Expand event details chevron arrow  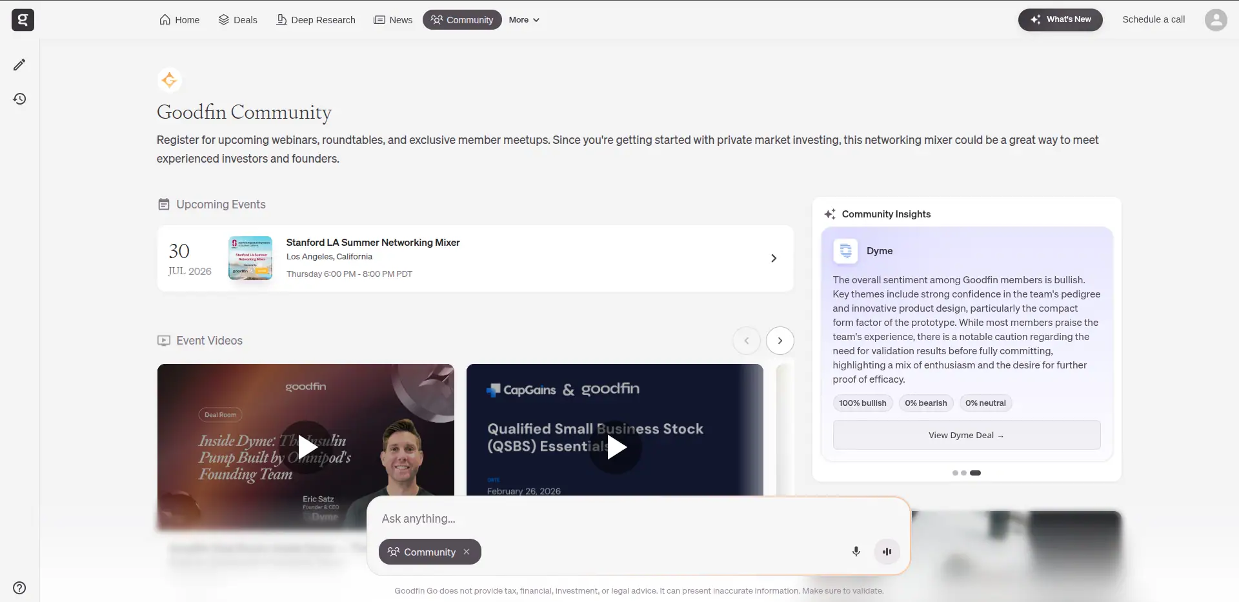pyautogui.click(x=774, y=258)
